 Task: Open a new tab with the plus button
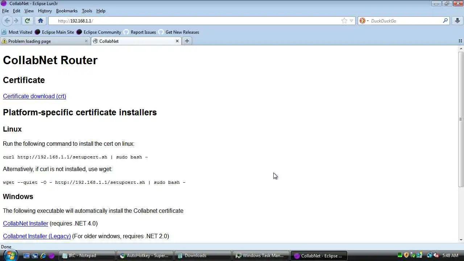click(187, 41)
